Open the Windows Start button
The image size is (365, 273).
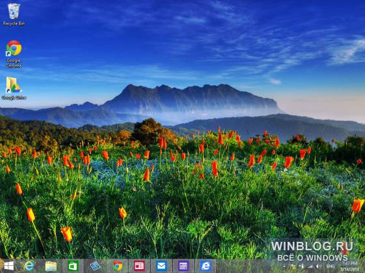pos(9,266)
